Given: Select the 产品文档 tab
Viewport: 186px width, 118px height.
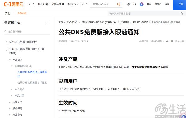Looking at the screenshot, I should pyautogui.click(x=22, y=13).
